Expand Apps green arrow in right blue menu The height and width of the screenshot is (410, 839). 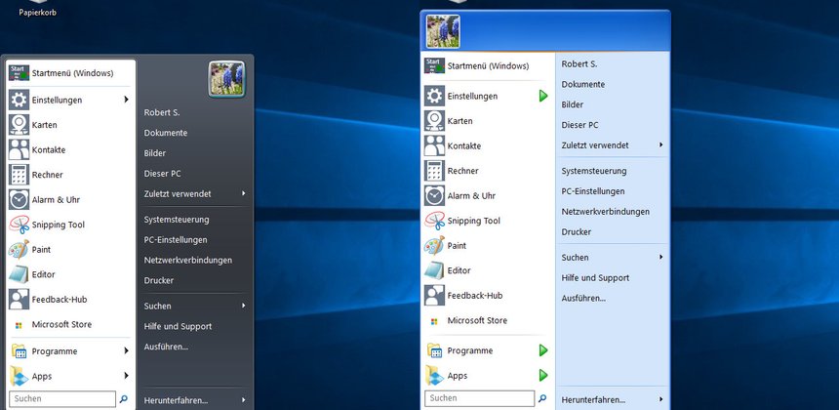pyautogui.click(x=543, y=375)
